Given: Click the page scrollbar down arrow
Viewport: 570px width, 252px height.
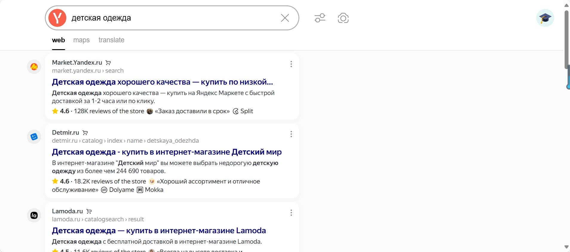Looking at the screenshot, I should coord(566,247).
